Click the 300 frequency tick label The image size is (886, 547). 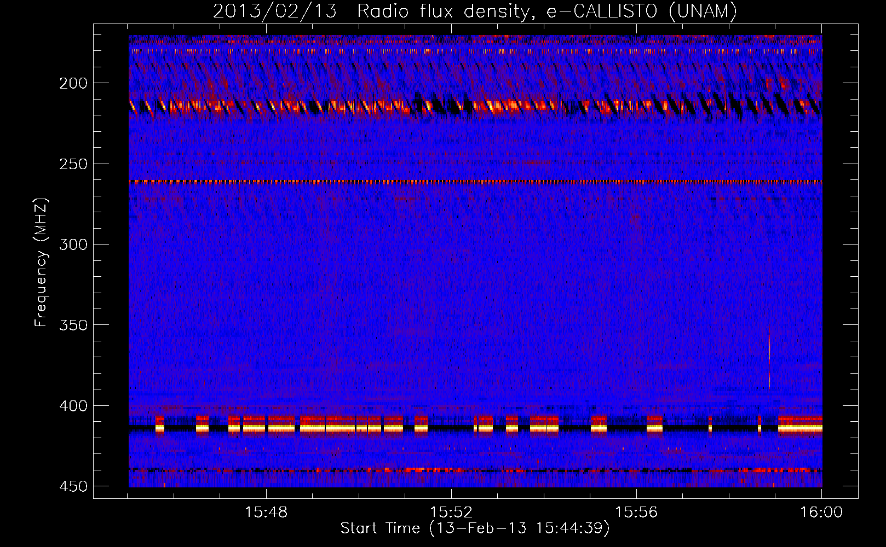coord(73,245)
